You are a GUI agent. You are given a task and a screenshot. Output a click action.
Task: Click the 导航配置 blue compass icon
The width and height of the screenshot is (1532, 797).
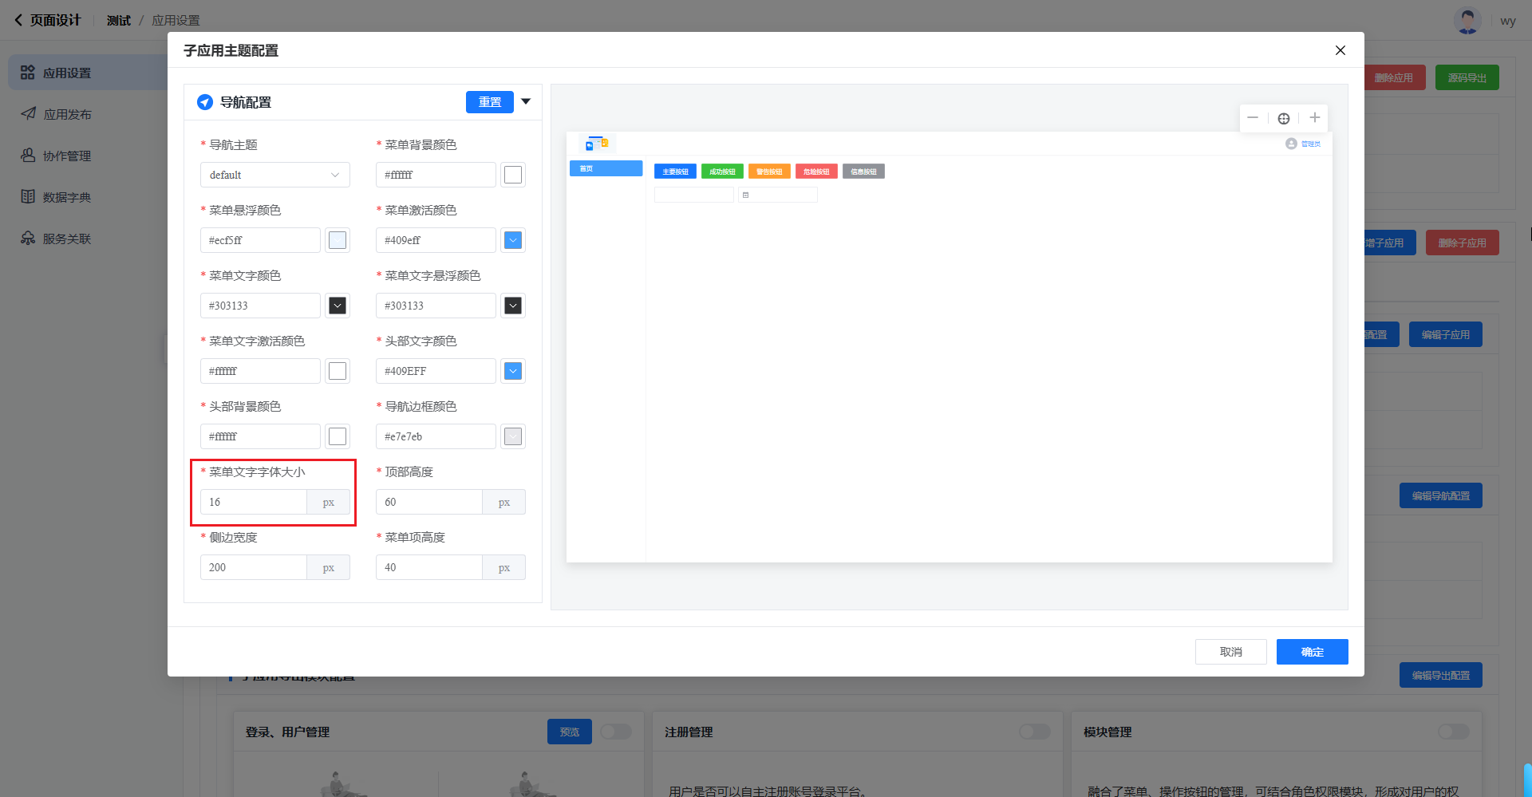[x=205, y=102]
